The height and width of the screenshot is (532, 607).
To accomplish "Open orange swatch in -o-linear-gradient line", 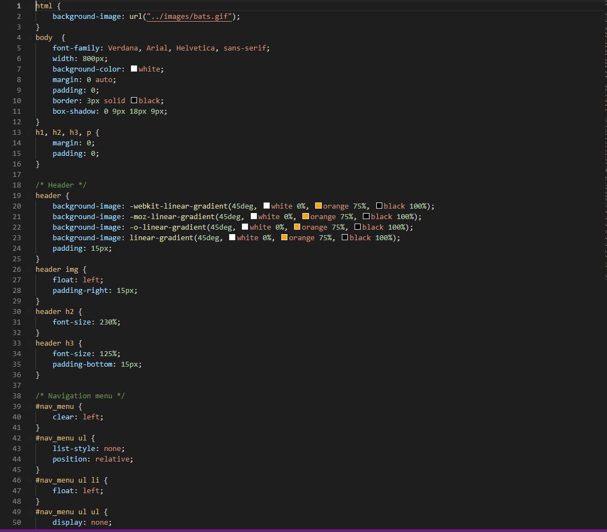I will click(297, 227).
